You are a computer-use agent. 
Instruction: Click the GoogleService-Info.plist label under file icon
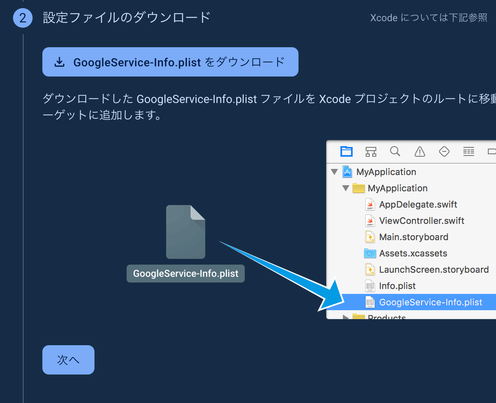(186, 274)
